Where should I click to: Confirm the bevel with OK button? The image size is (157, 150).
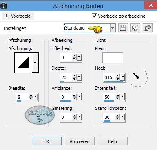(46, 141)
